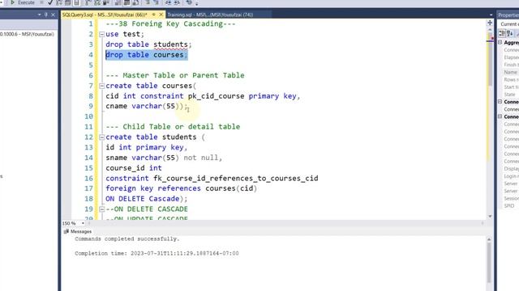Screen dimensions: 519x291
Task: Click the 'ON DELETE Cascade);' line
Action: tap(146, 199)
